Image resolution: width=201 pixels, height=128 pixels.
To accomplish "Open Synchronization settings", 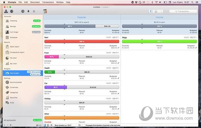I will (23, 82).
